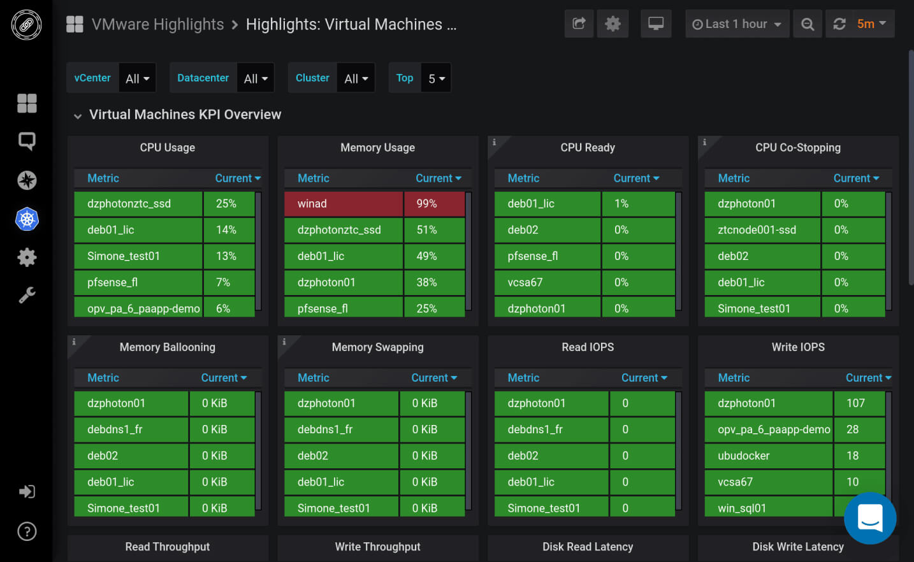Open the Write IOPS panel title menu
Screen dimensions: 914x562
(798, 347)
